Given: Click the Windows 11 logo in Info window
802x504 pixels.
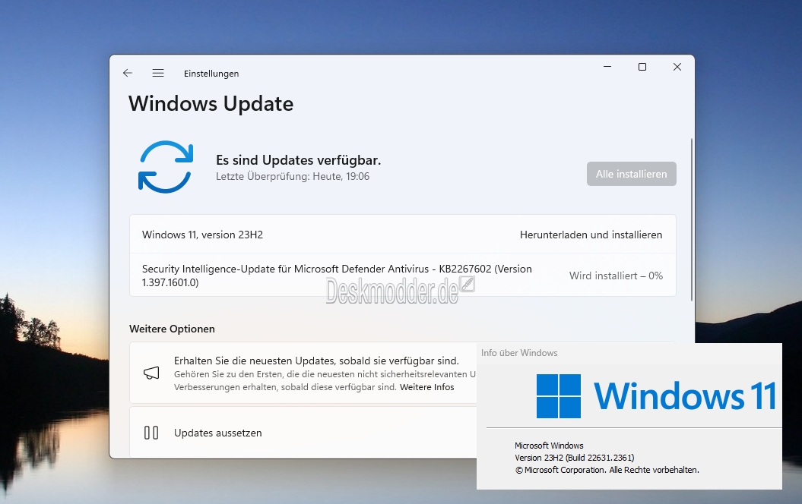Looking at the screenshot, I should (559, 396).
